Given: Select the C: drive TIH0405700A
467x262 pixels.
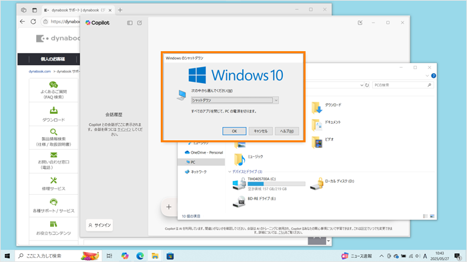Looking at the screenshot, I should click(269, 184).
